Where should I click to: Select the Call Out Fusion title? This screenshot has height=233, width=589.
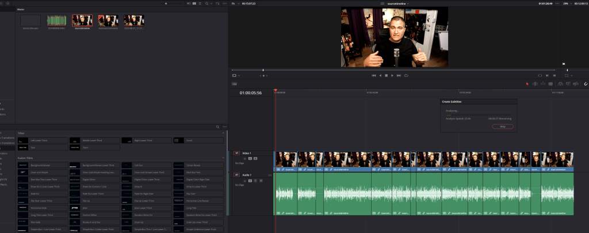[x=147, y=165]
